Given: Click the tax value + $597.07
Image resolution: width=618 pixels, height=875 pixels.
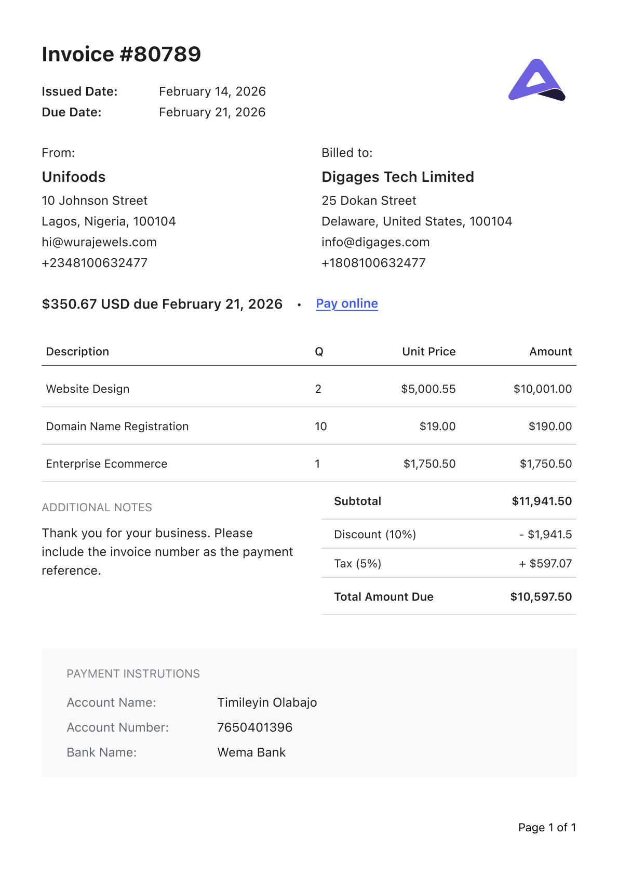Looking at the screenshot, I should [x=546, y=564].
